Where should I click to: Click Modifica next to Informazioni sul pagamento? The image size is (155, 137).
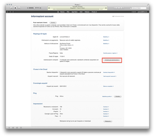click(x=106, y=40)
